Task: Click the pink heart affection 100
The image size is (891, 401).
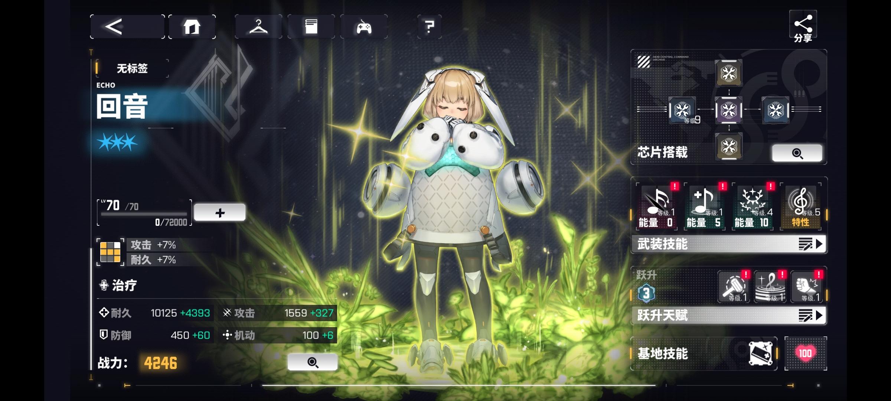Action: coord(805,353)
